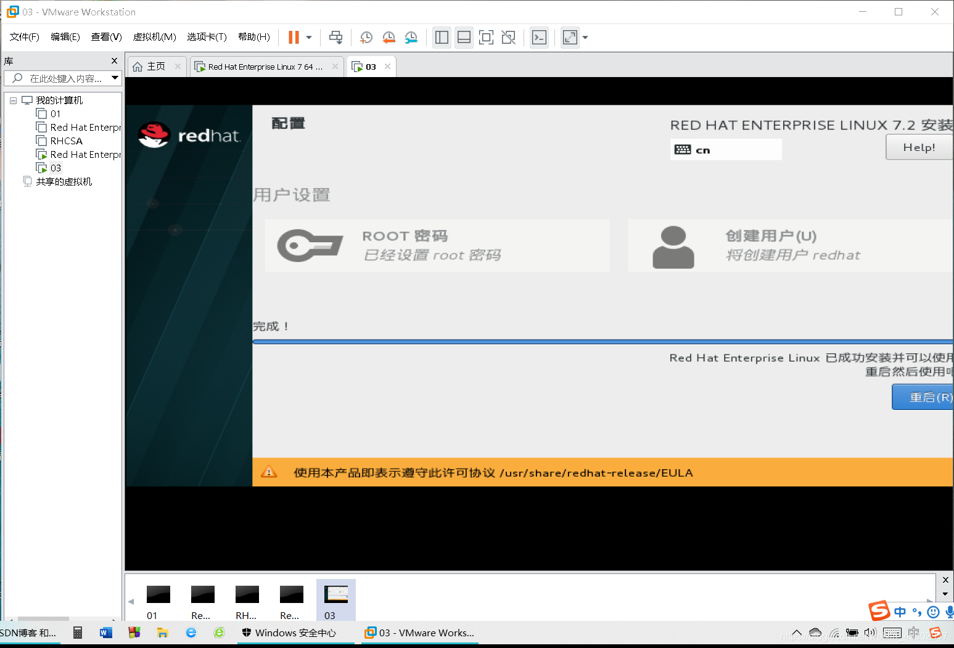Viewport: 954px width, 648px height.
Task: Toggle the console view button
Action: tap(539, 38)
